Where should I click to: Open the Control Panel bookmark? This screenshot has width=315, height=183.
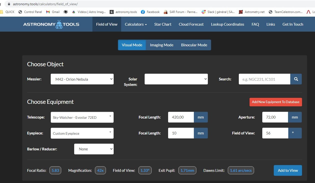30,12
